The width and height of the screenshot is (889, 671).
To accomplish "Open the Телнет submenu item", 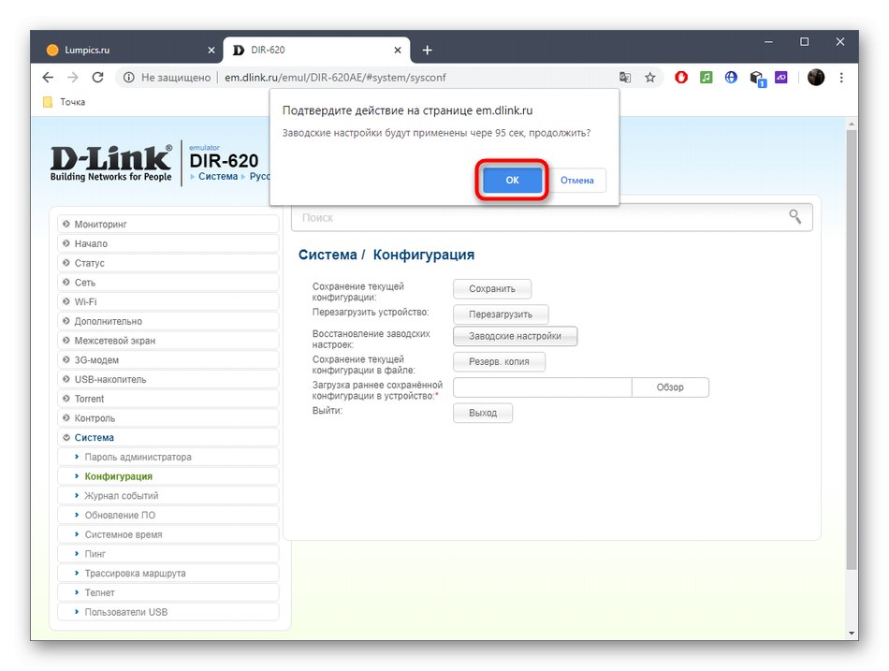I will (168, 592).
